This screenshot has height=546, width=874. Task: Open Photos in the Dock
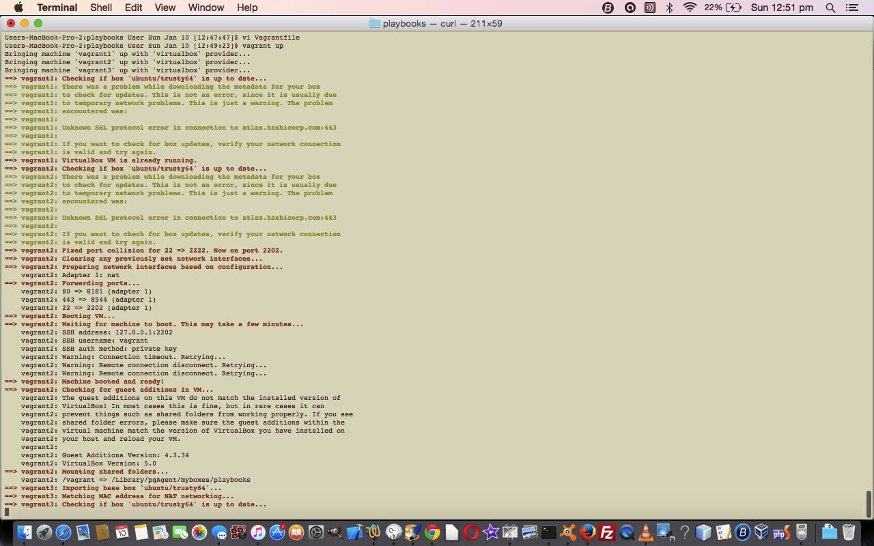[x=199, y=532]
